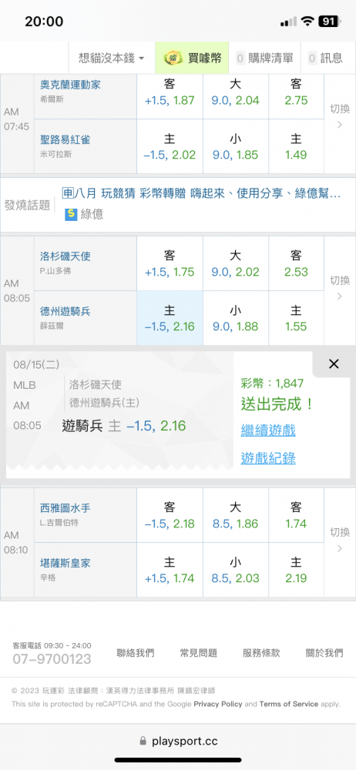Tap the 買噱幣 coin icon
Viewport: 356px width, 770px height.
(x=173, y=58)
